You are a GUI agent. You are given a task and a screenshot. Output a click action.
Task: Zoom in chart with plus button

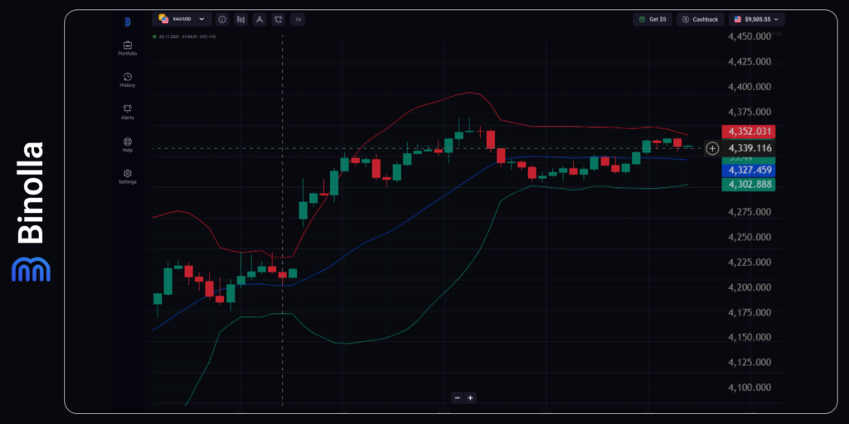[471, 397]
